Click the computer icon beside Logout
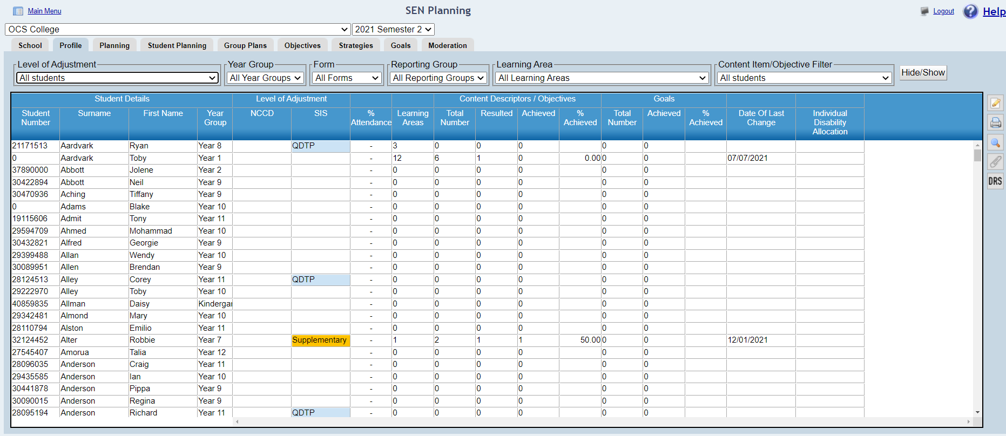Viewport: 1006px width, 436px height. pos(924,11)
